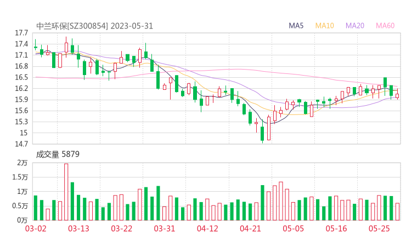Click the 05-16 date axis label

click(336, 228)
